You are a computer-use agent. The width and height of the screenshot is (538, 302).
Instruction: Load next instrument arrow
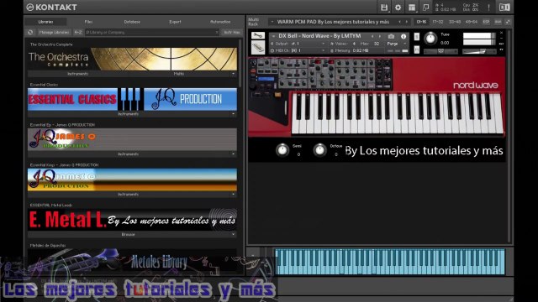tap(379, 36)
